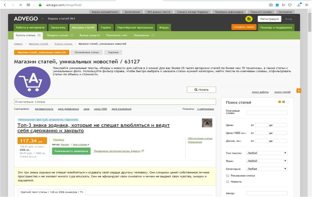Viewport: 312px width, 197px height.
Task: Click the Обсуждение статьи link
Action: tap(200, 138)
